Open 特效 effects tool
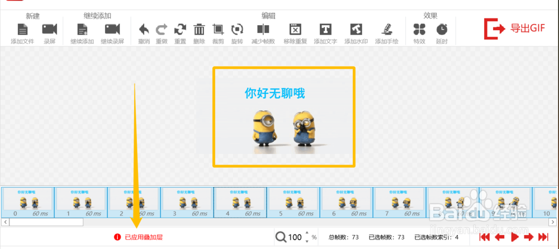 click(x=419, y=29)
